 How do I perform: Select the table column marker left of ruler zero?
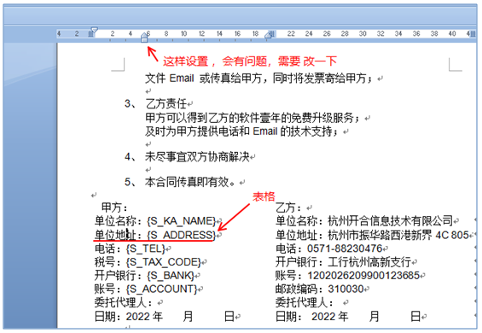[90, 34]
